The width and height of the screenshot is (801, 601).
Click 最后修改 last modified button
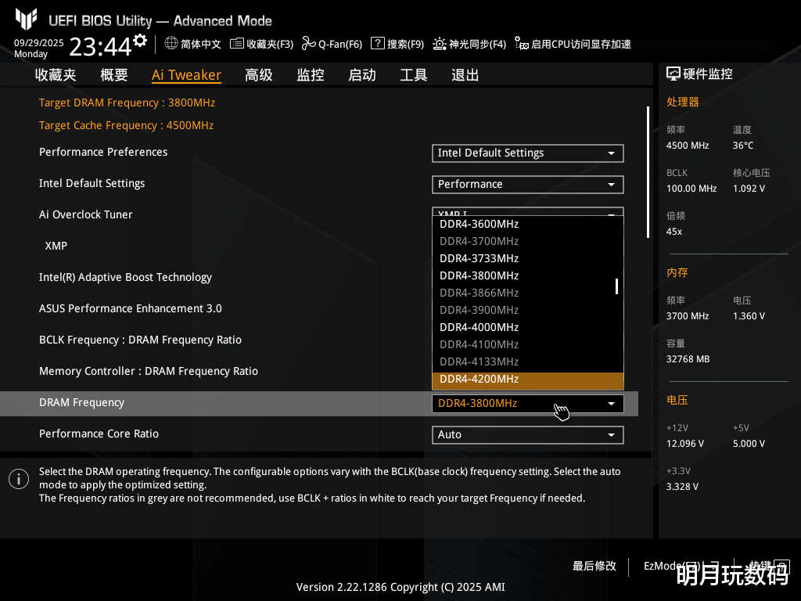pyautogui.click(x=594, y=567)
